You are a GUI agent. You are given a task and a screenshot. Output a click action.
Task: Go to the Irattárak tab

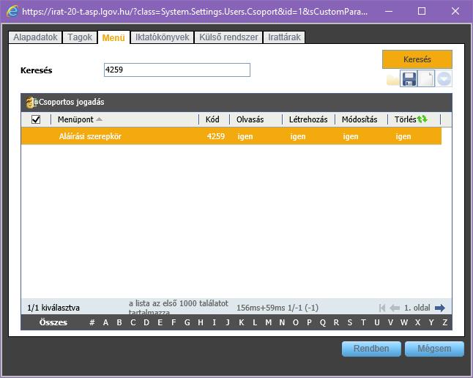click(x=284, y=37)
